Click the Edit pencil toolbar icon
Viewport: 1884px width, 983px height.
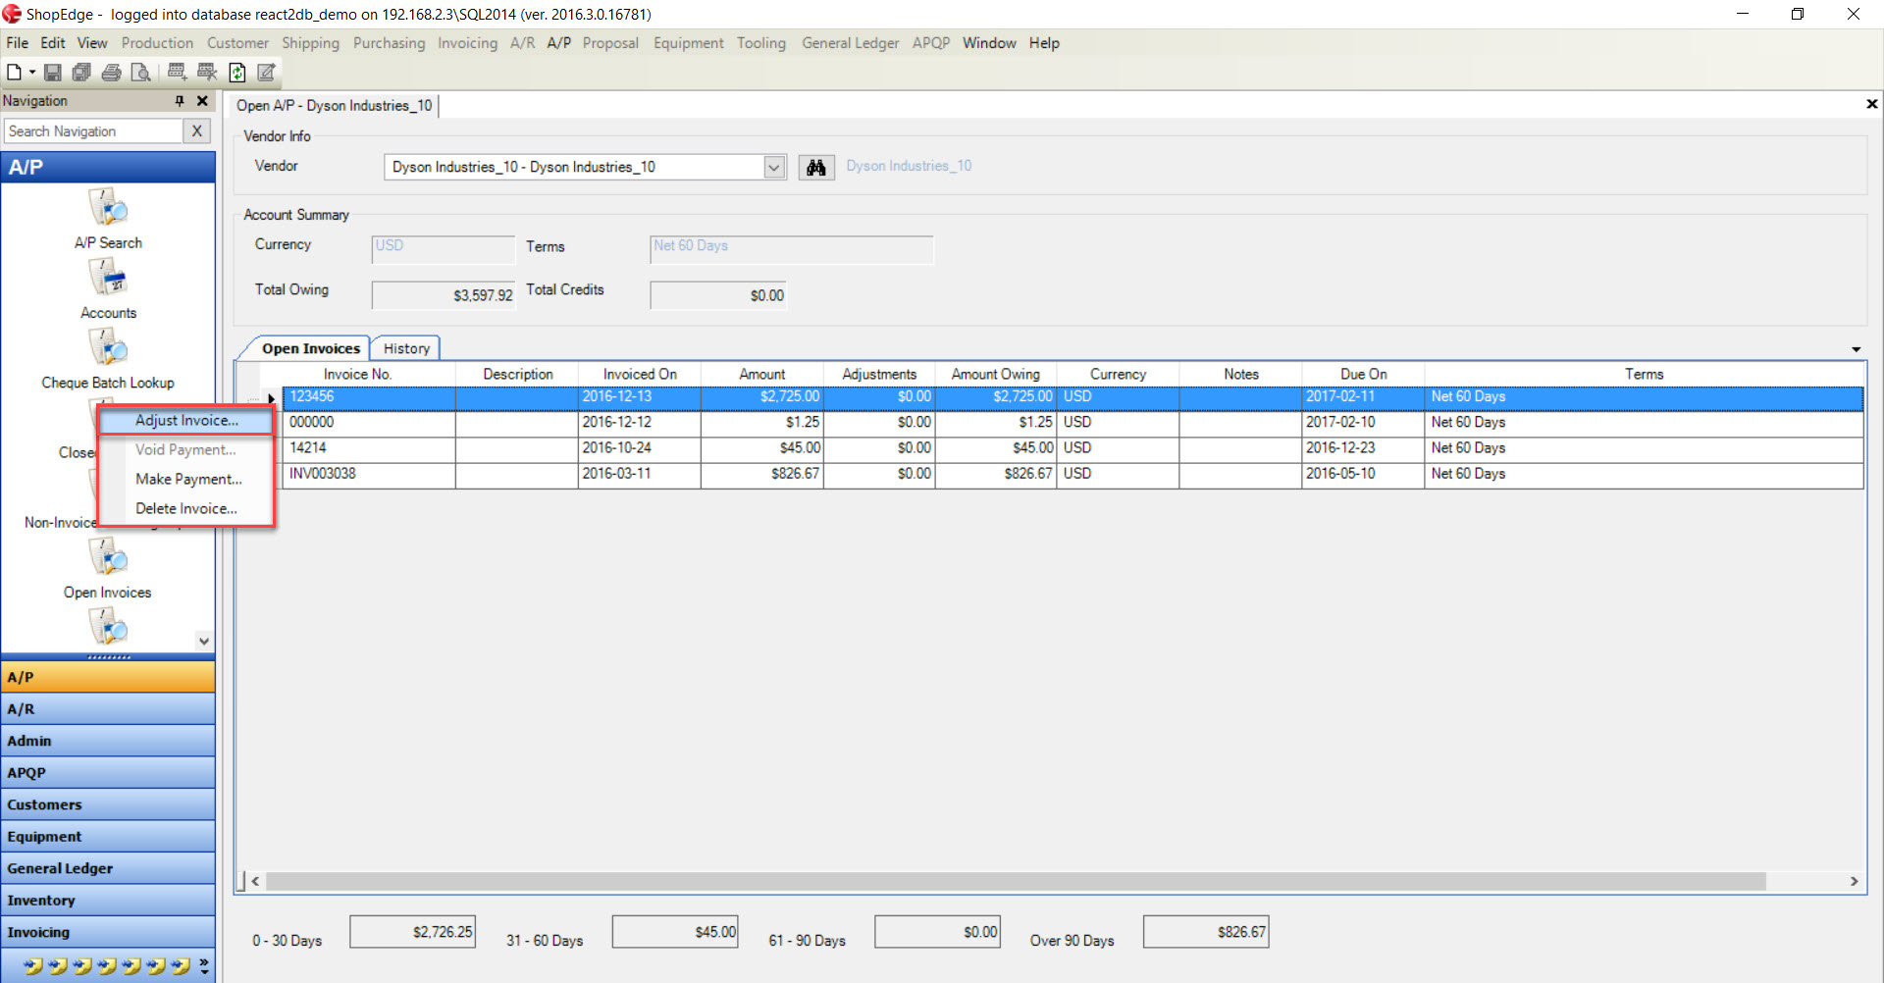(x=265, y=72)
